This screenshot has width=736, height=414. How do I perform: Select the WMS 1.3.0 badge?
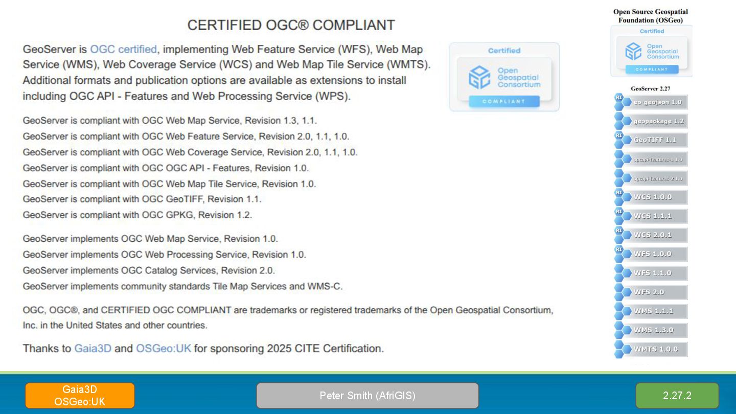coord(651,330)
